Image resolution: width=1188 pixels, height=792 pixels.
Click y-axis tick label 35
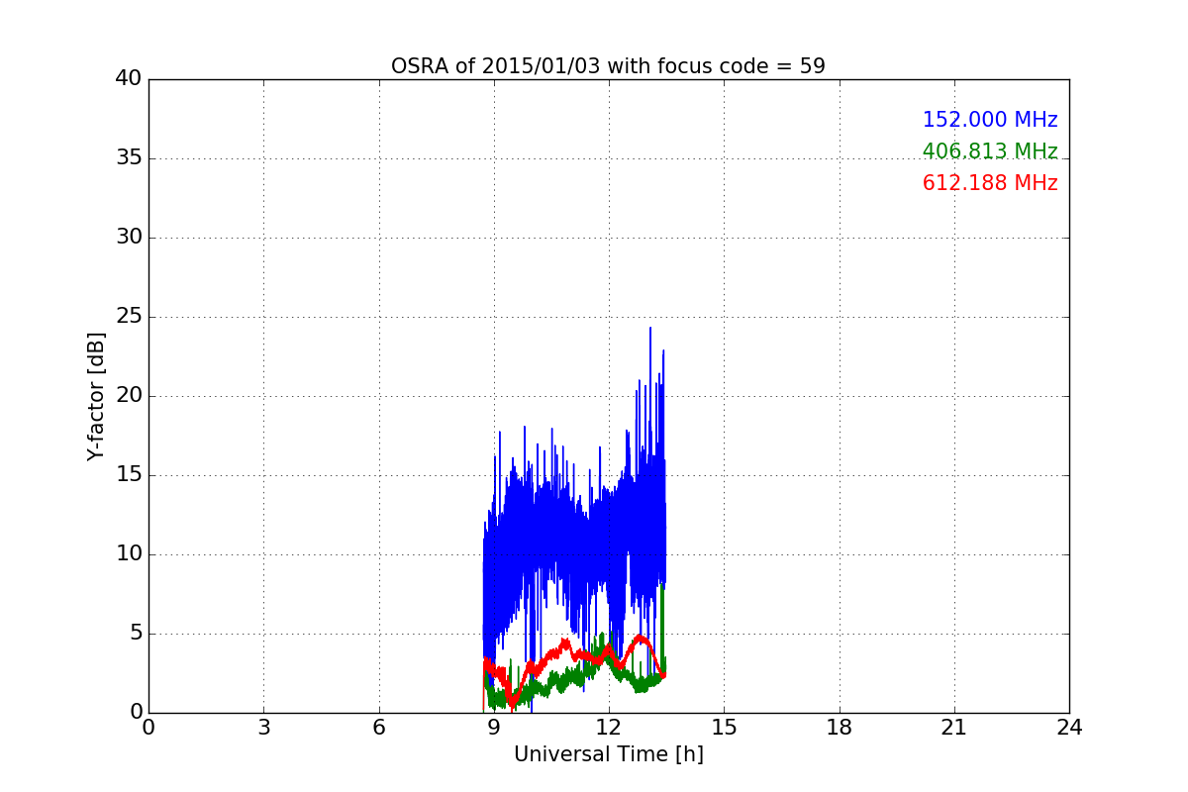click(129, 158)
